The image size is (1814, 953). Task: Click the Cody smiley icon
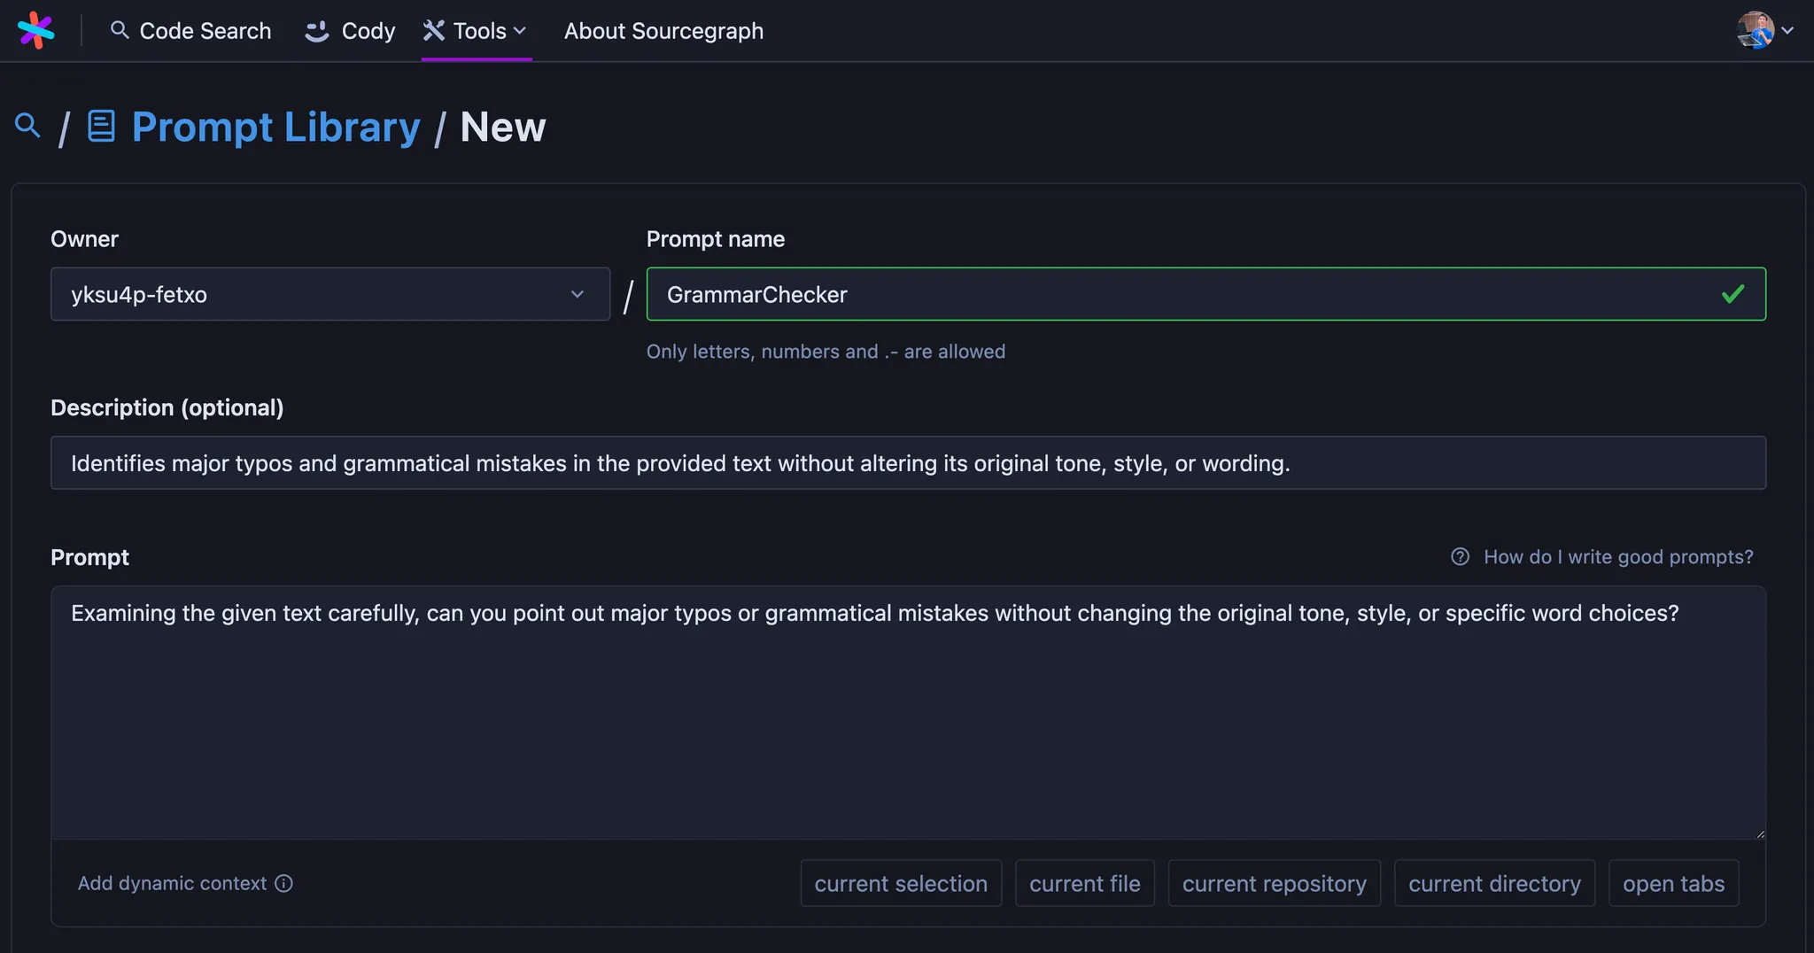click(317, 31)
